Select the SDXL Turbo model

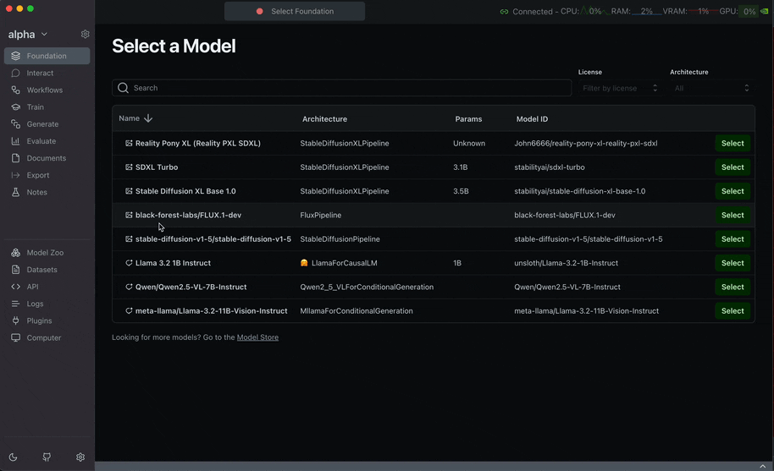[732, 167]
